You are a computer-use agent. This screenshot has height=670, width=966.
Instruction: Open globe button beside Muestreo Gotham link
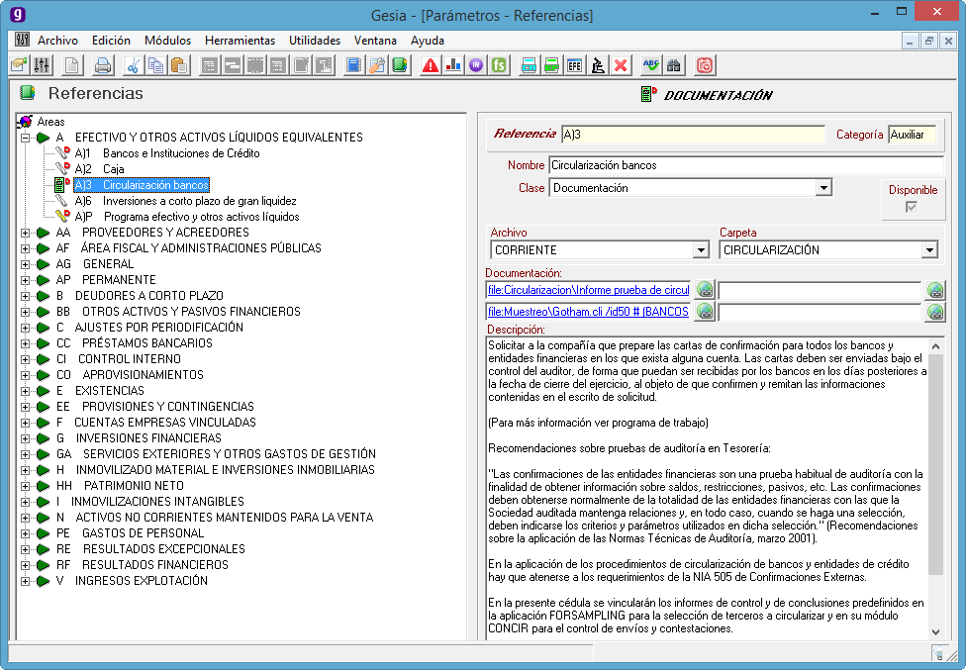click(x=704, y=312)
